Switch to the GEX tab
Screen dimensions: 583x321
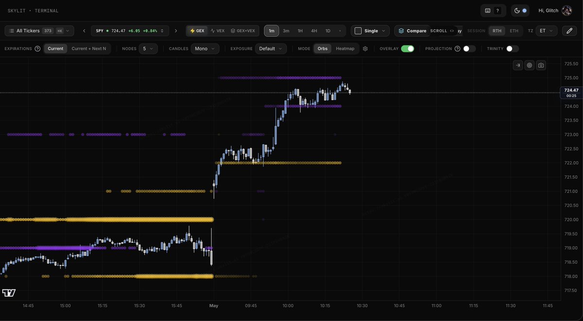(197, 31)
